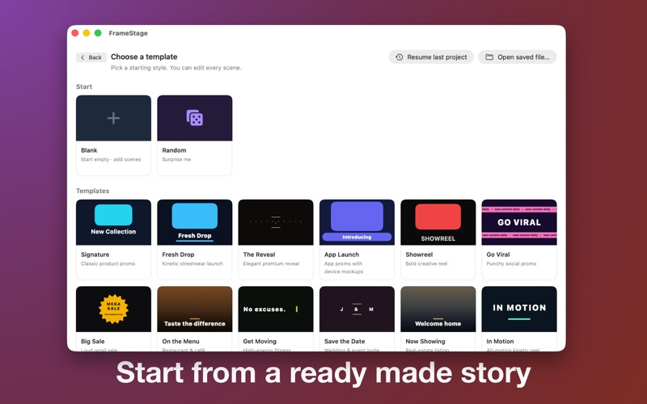
Task: Click the 'Save the Date' template name label
Action: pyautogui.click(x=345, y=341)
